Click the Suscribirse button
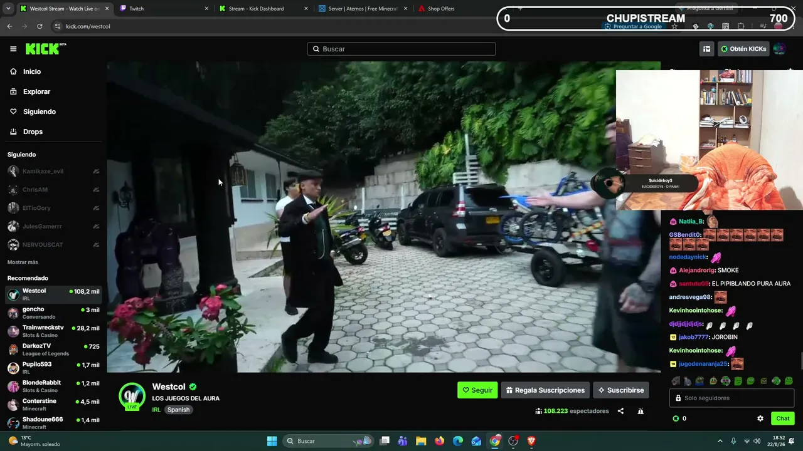 (620, 390)
